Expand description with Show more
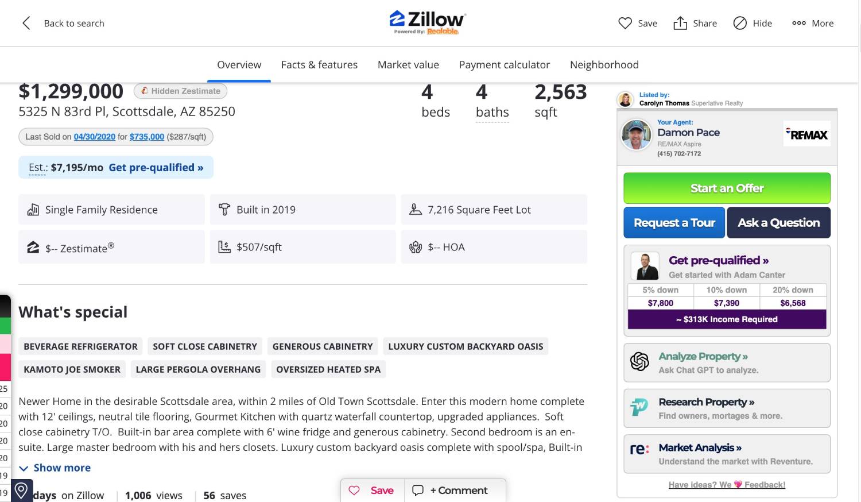The image size is (861, 502). click(x=61, y=468)
